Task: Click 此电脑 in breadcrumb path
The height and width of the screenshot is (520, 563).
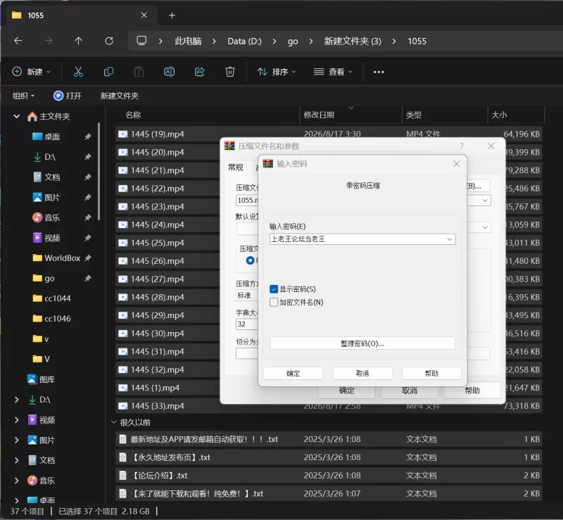Action: click(188, 41)
